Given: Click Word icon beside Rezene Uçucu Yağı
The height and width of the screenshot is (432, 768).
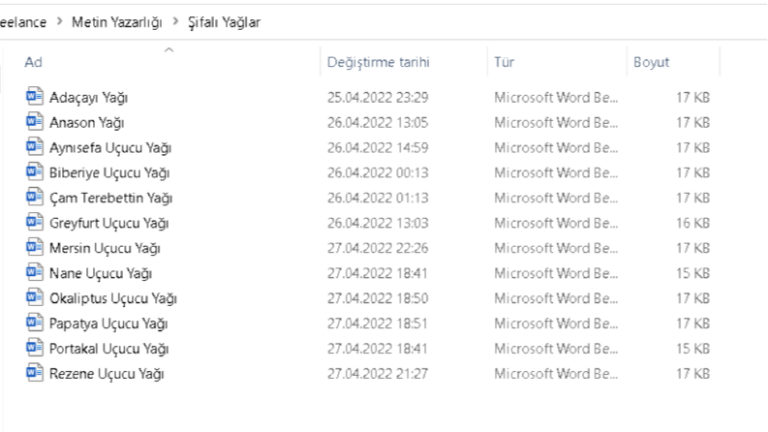Looking at the screenshot, I should pos(34,373).
